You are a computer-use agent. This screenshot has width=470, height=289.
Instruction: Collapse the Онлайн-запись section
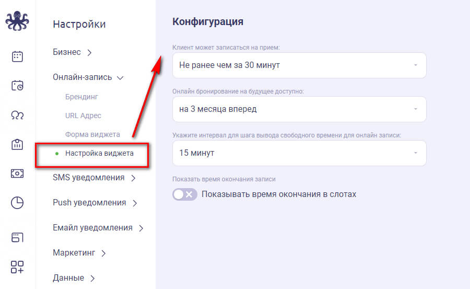point(88,77)
